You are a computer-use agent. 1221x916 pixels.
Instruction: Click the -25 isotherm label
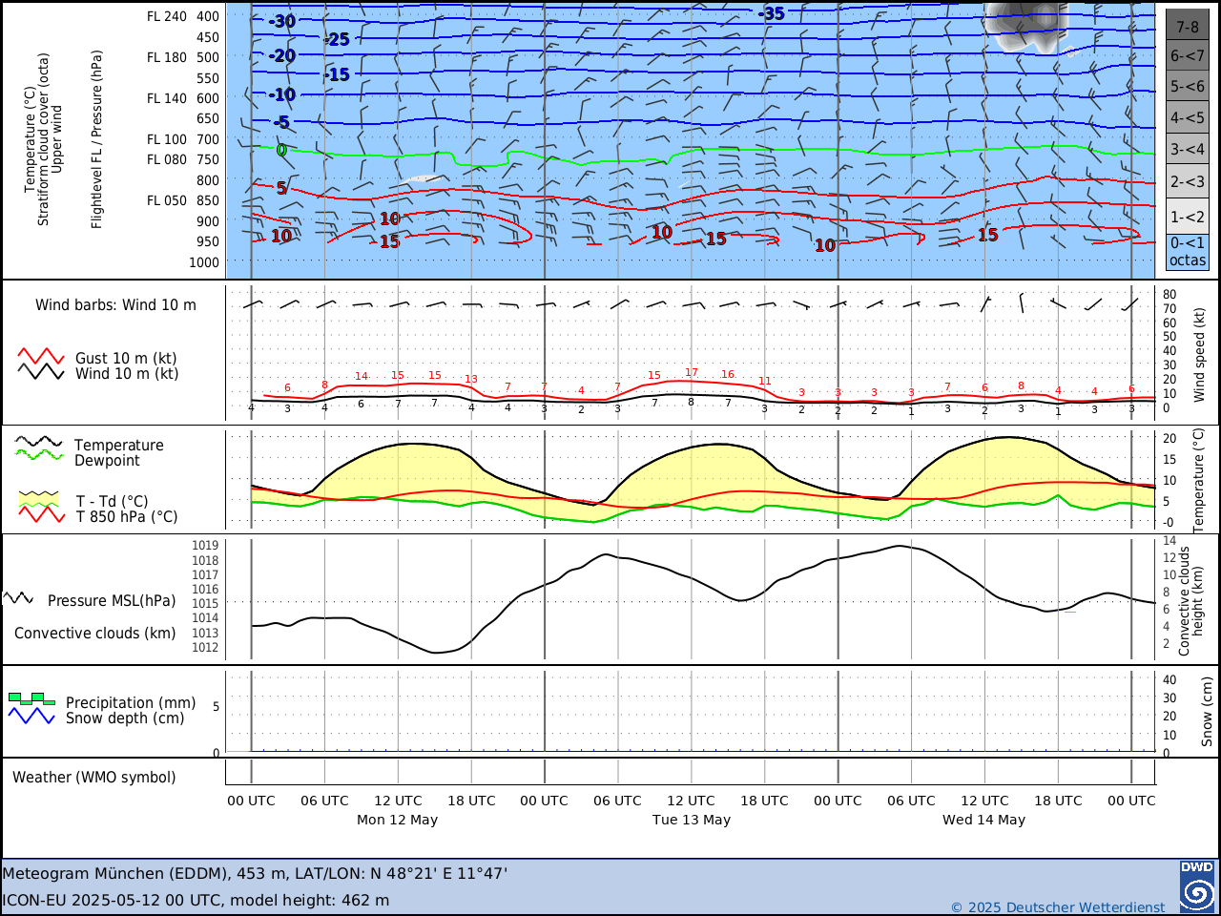pos(337,39)
